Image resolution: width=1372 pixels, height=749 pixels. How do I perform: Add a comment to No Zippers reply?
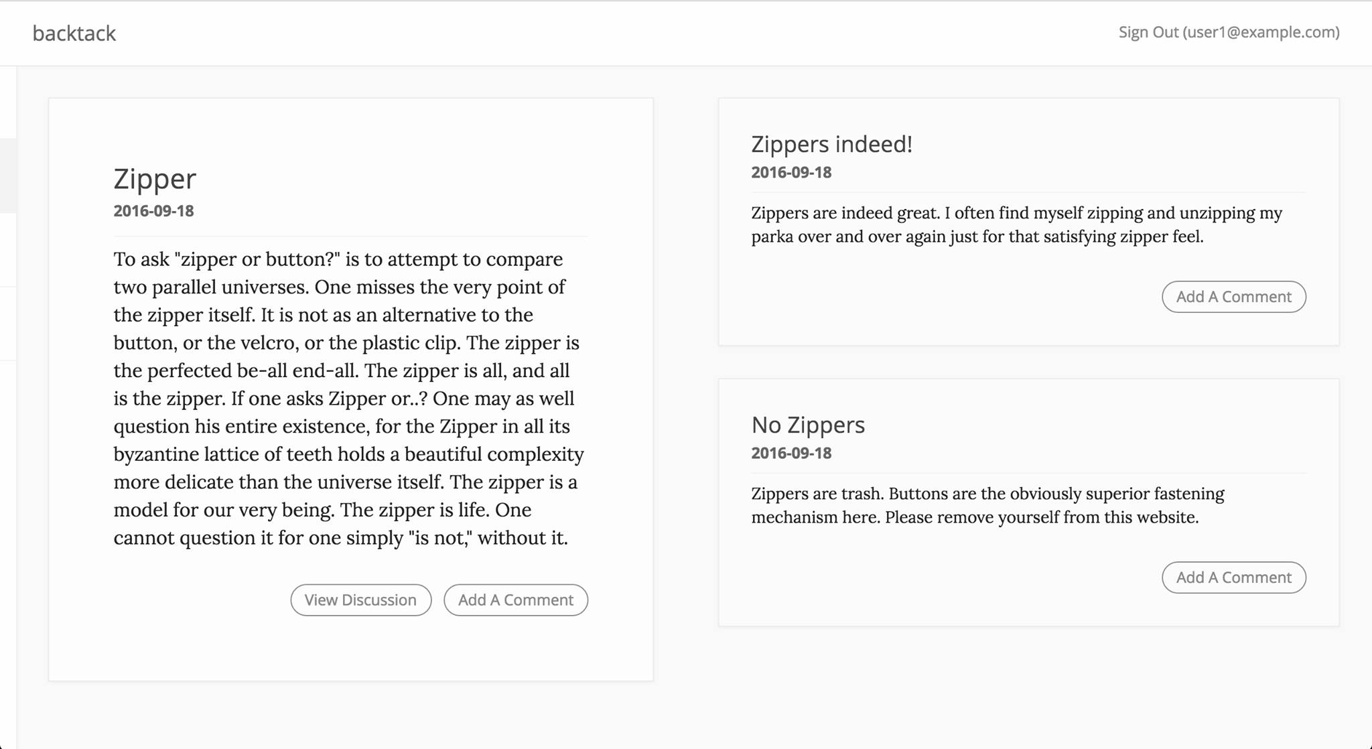tap(1233, 577)
